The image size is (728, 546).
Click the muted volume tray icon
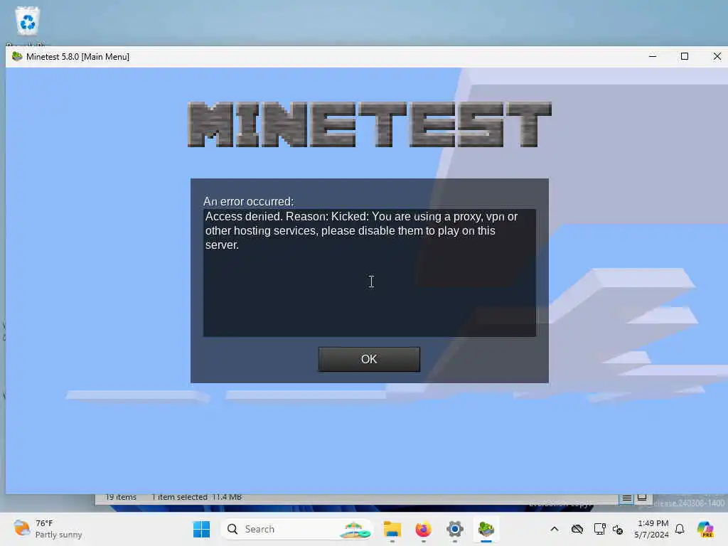618,529
